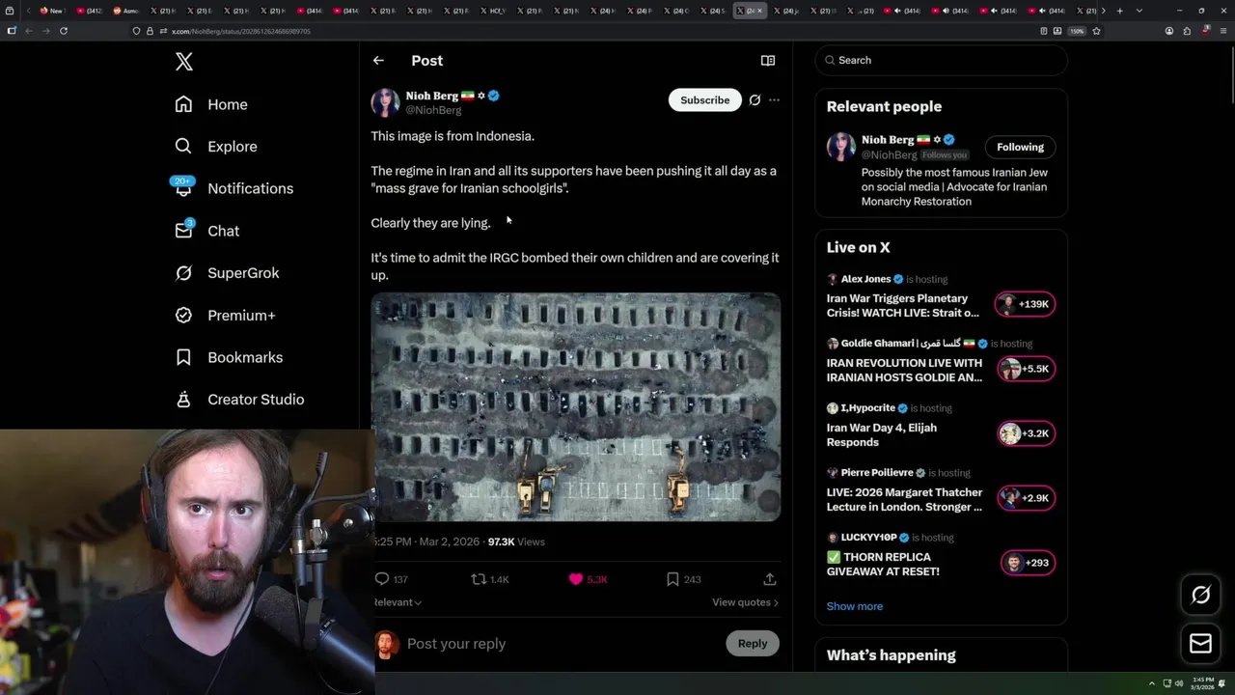
Task: Share the post using the share icon
Action: click(769, 579)
